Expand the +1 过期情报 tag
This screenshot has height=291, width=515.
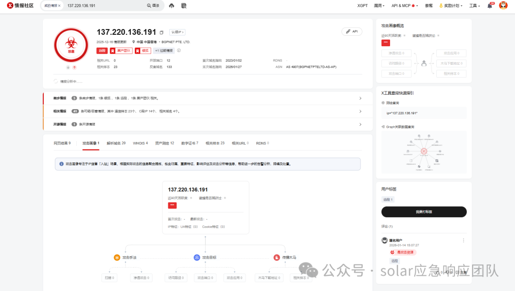coord(164,50)
